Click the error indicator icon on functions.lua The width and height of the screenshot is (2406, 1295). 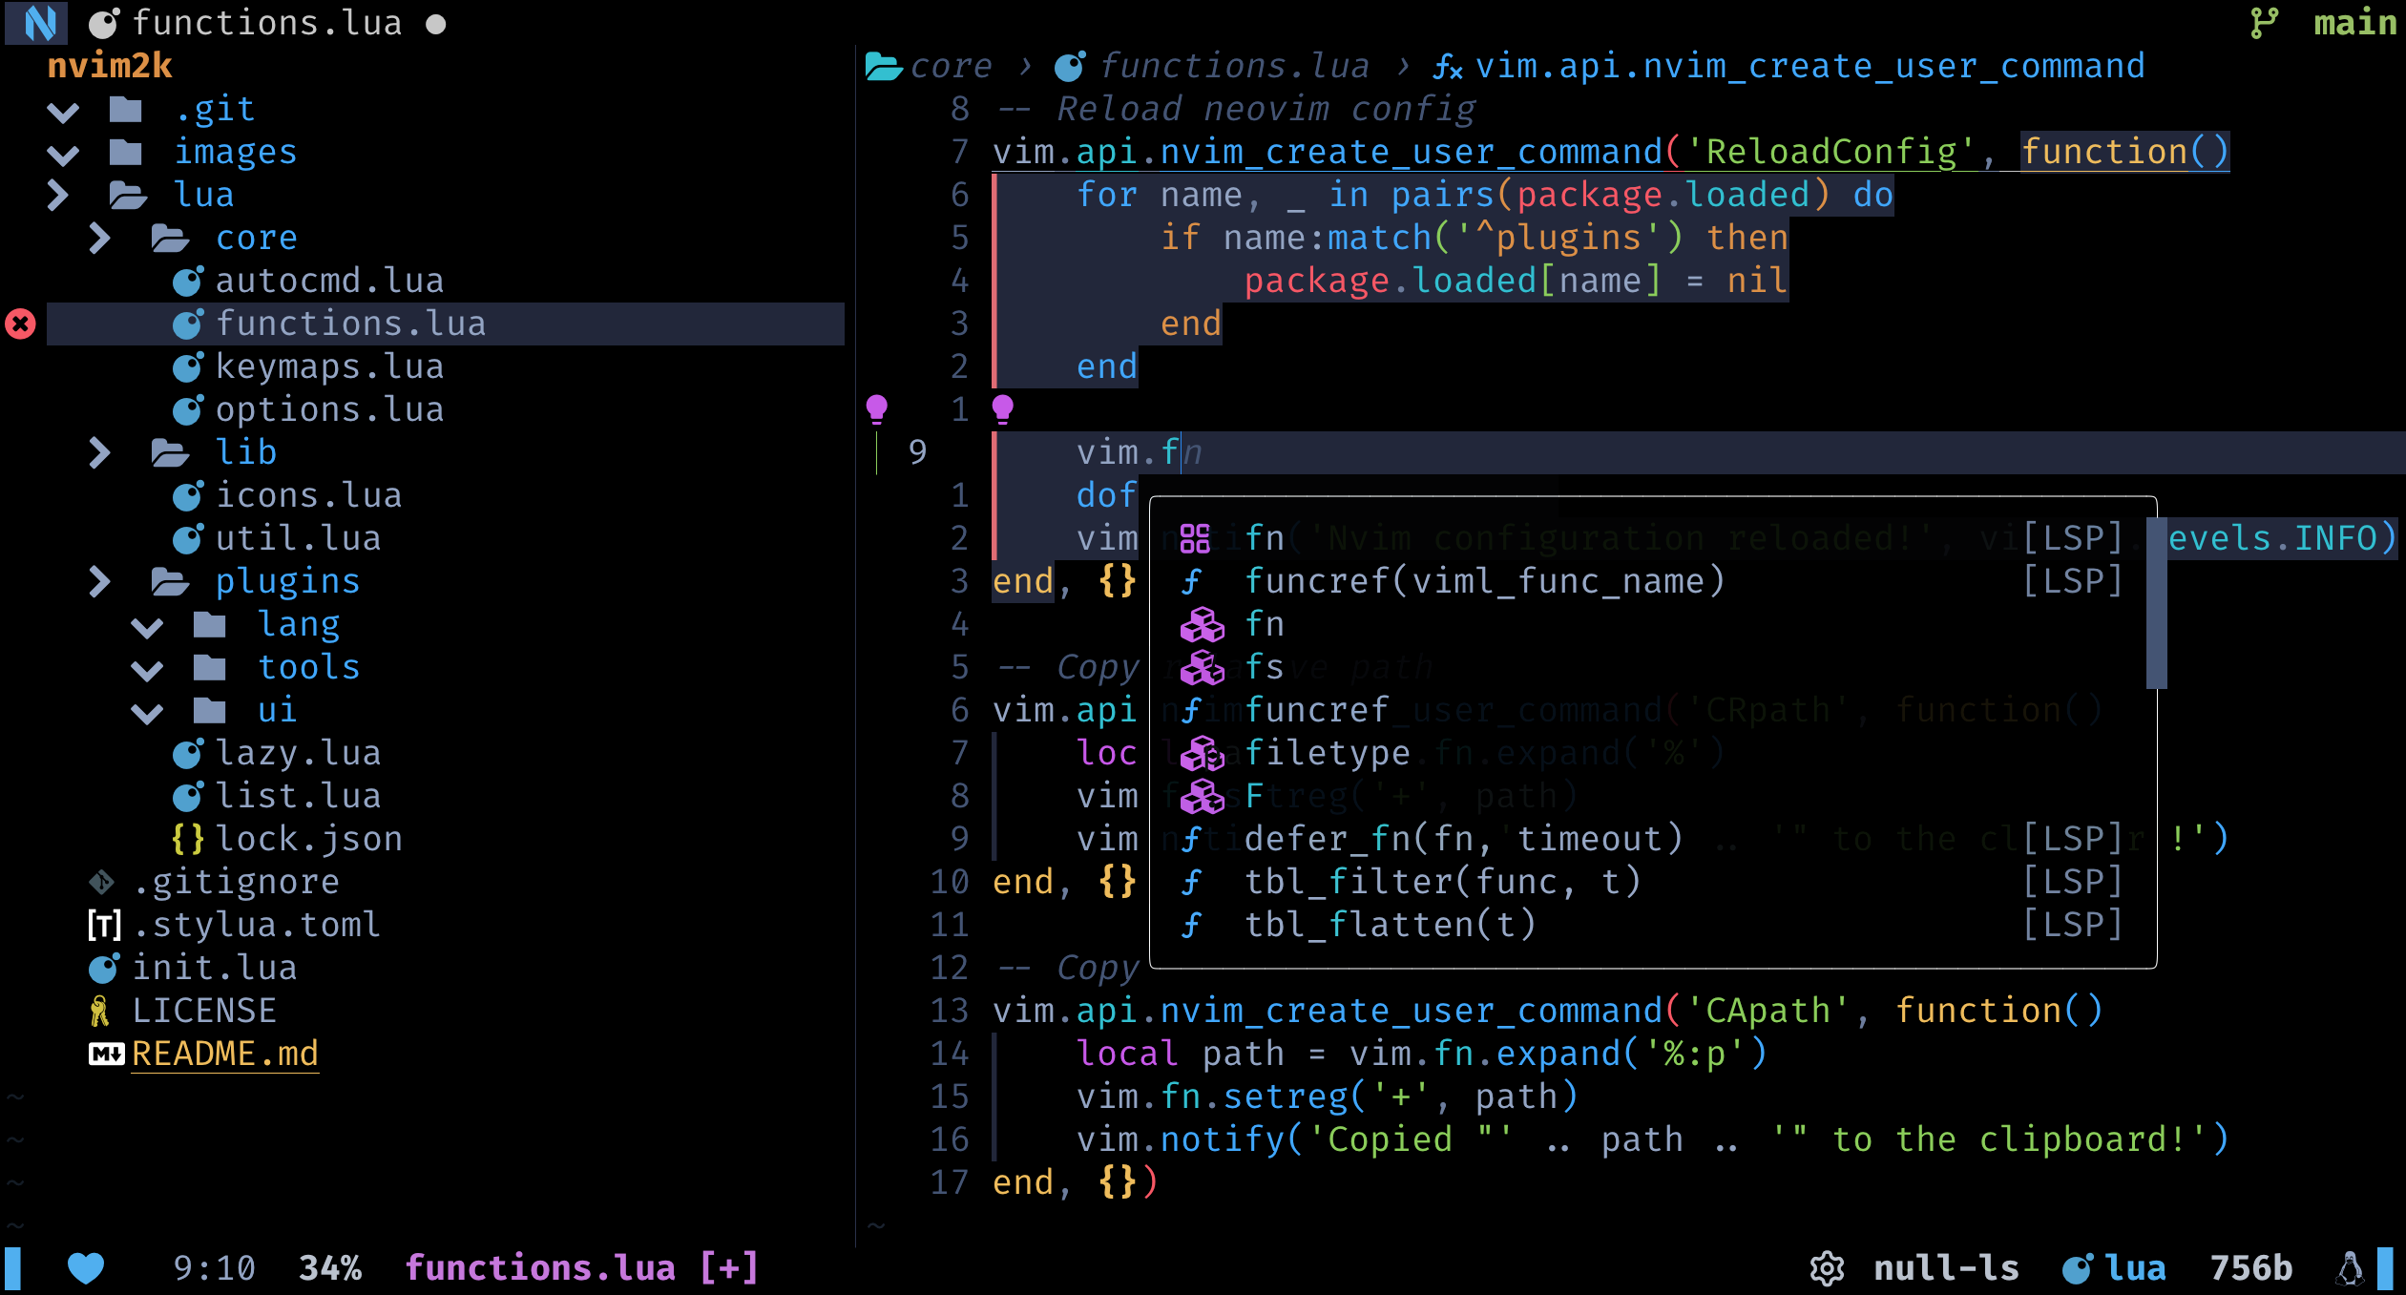click(x=21, y=323)
